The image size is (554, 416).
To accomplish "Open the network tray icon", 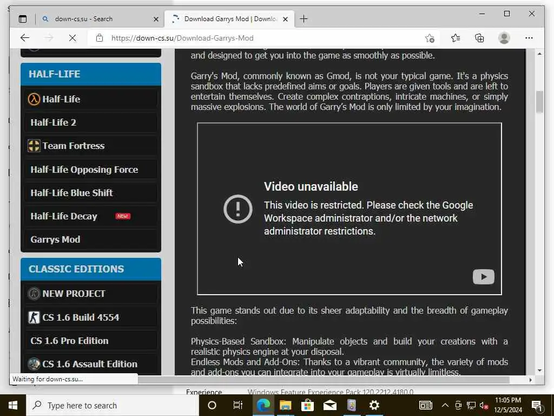I will (x=471, y=405).
